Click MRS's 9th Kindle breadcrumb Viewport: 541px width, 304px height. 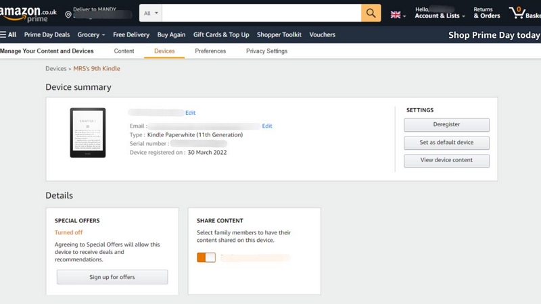pos(97,69)
